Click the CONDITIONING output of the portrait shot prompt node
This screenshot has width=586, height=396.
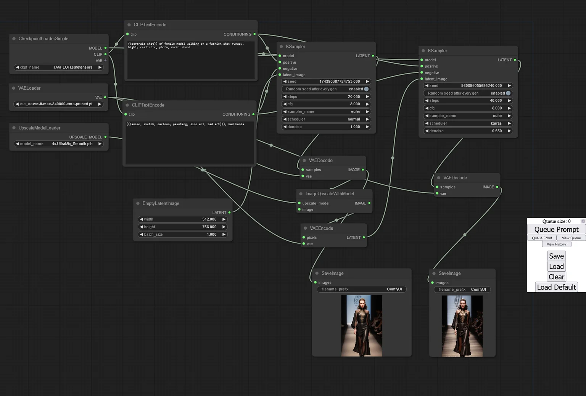(254, 34)
